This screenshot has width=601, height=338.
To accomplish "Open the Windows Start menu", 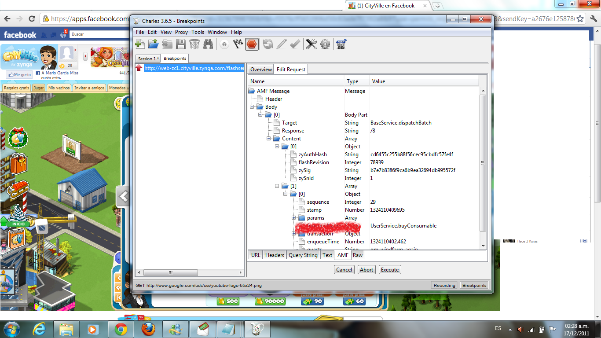I will click(x=11, y=329).
